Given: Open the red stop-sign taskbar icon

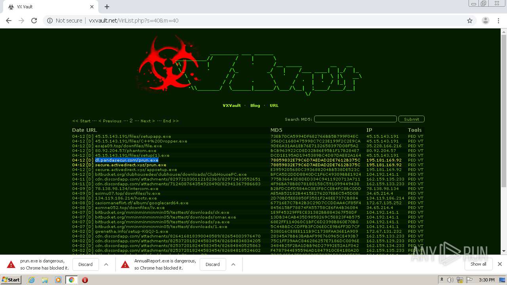Looking at the screenshot, I should coord(85,280).
